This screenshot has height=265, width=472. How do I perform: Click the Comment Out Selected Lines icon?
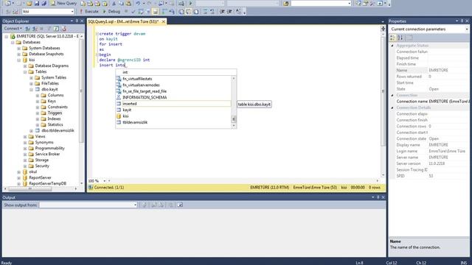tap(205, 12)
